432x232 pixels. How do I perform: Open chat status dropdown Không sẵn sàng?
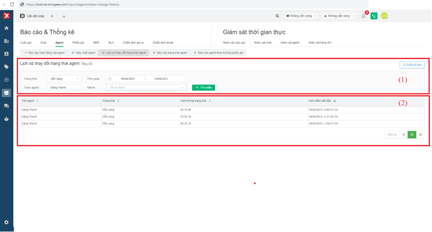pos(301,16)
